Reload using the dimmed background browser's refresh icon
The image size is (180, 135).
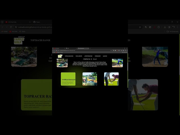pyautogui.click(x=11, y=27)
